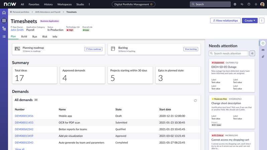Image resolution: width=267 pixels, height=150 pixels.
Task: Open the hierarchy tree icon in sidebar
Action: (x=4, y=29)
